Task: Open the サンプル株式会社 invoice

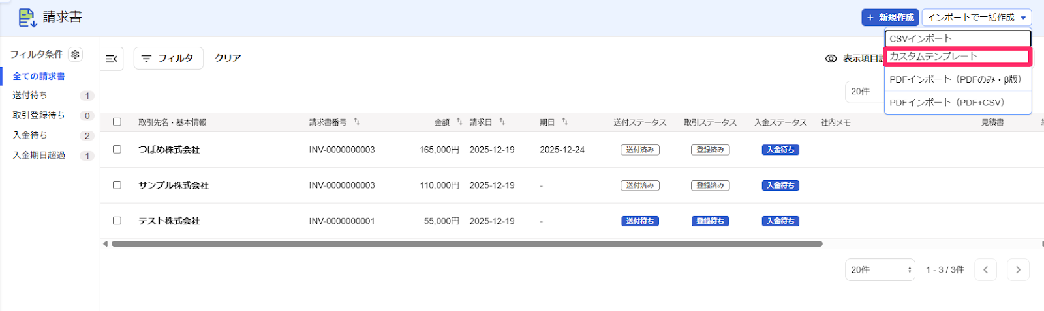Action: [x=174, y=185]
